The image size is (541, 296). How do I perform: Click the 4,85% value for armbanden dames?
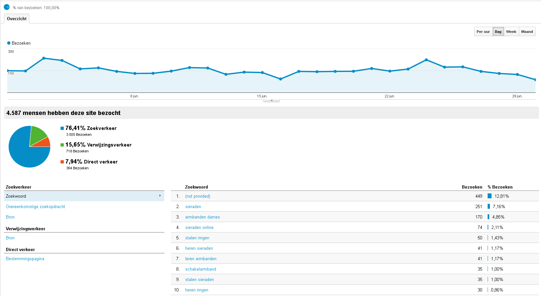[x=498, y=217]
